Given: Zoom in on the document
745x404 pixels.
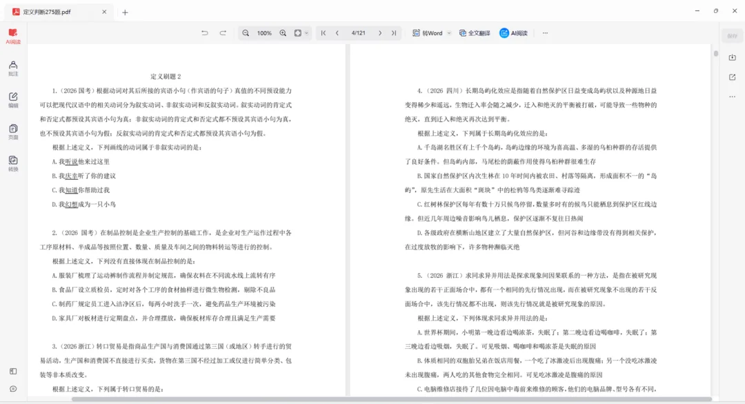Looking at the screenshot, I should 283,33.
